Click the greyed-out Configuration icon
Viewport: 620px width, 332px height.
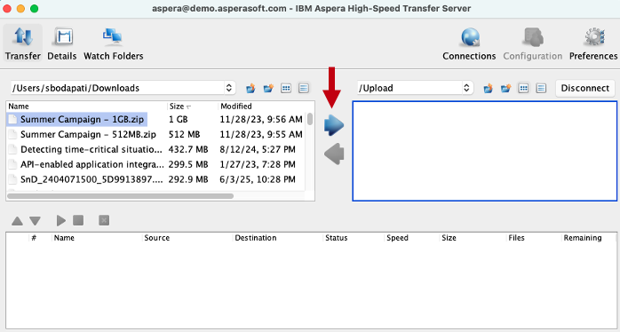tap(533, 43)
